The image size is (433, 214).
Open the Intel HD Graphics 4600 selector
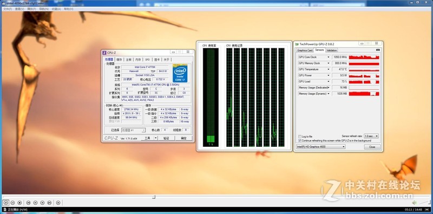click(321, 147)
